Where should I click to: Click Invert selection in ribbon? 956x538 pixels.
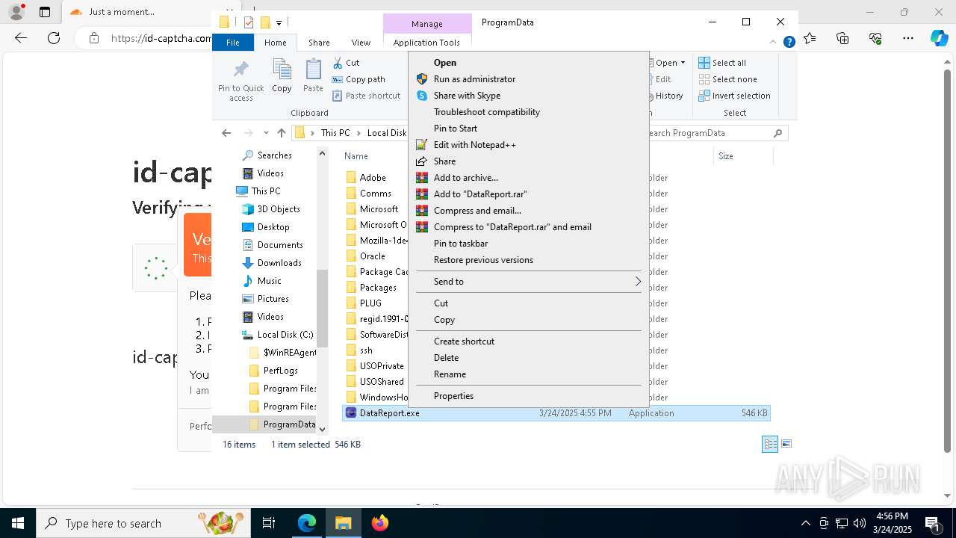[734, 96]
